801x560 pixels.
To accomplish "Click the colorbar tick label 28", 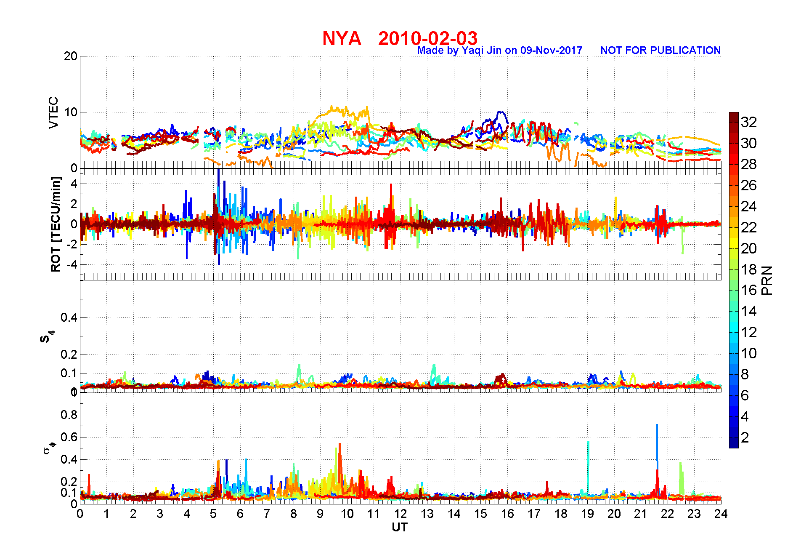I will pyautogui.click(x=749, y=164).
